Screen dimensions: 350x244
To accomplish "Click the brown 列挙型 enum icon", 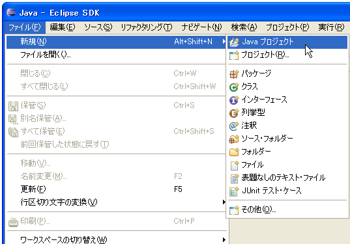I will tap(234, 113).
